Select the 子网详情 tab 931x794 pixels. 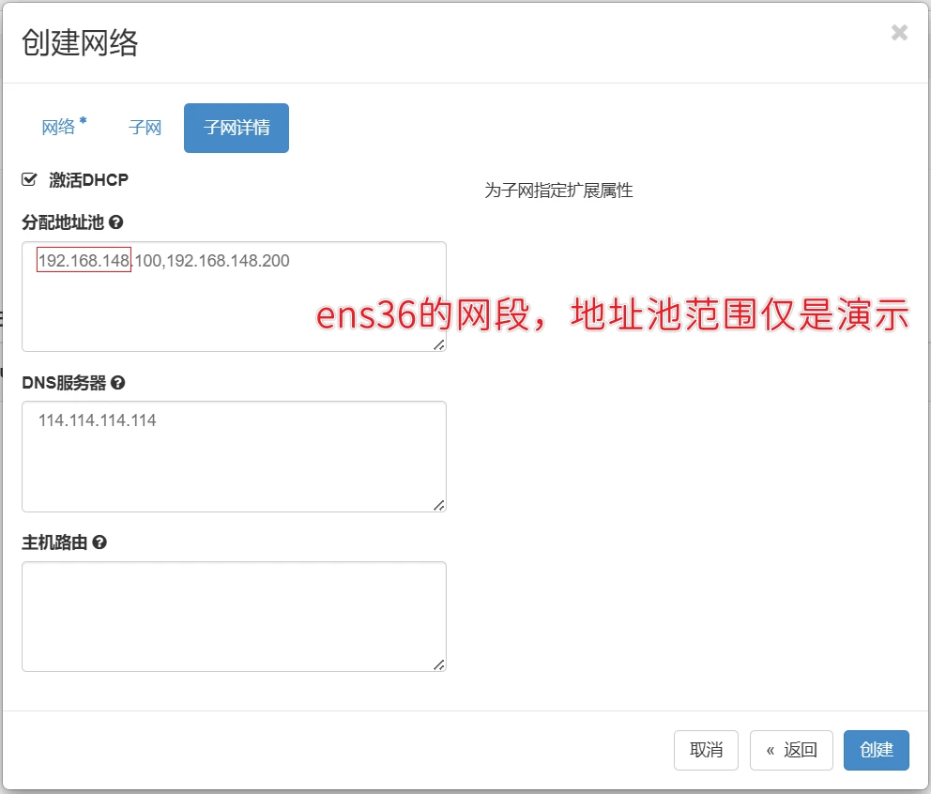coord(237,128)
